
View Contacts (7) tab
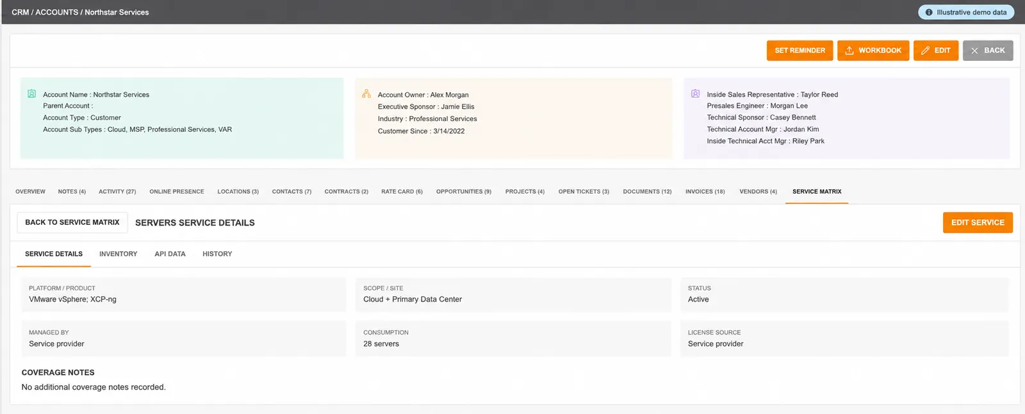(x=291, y=192)
